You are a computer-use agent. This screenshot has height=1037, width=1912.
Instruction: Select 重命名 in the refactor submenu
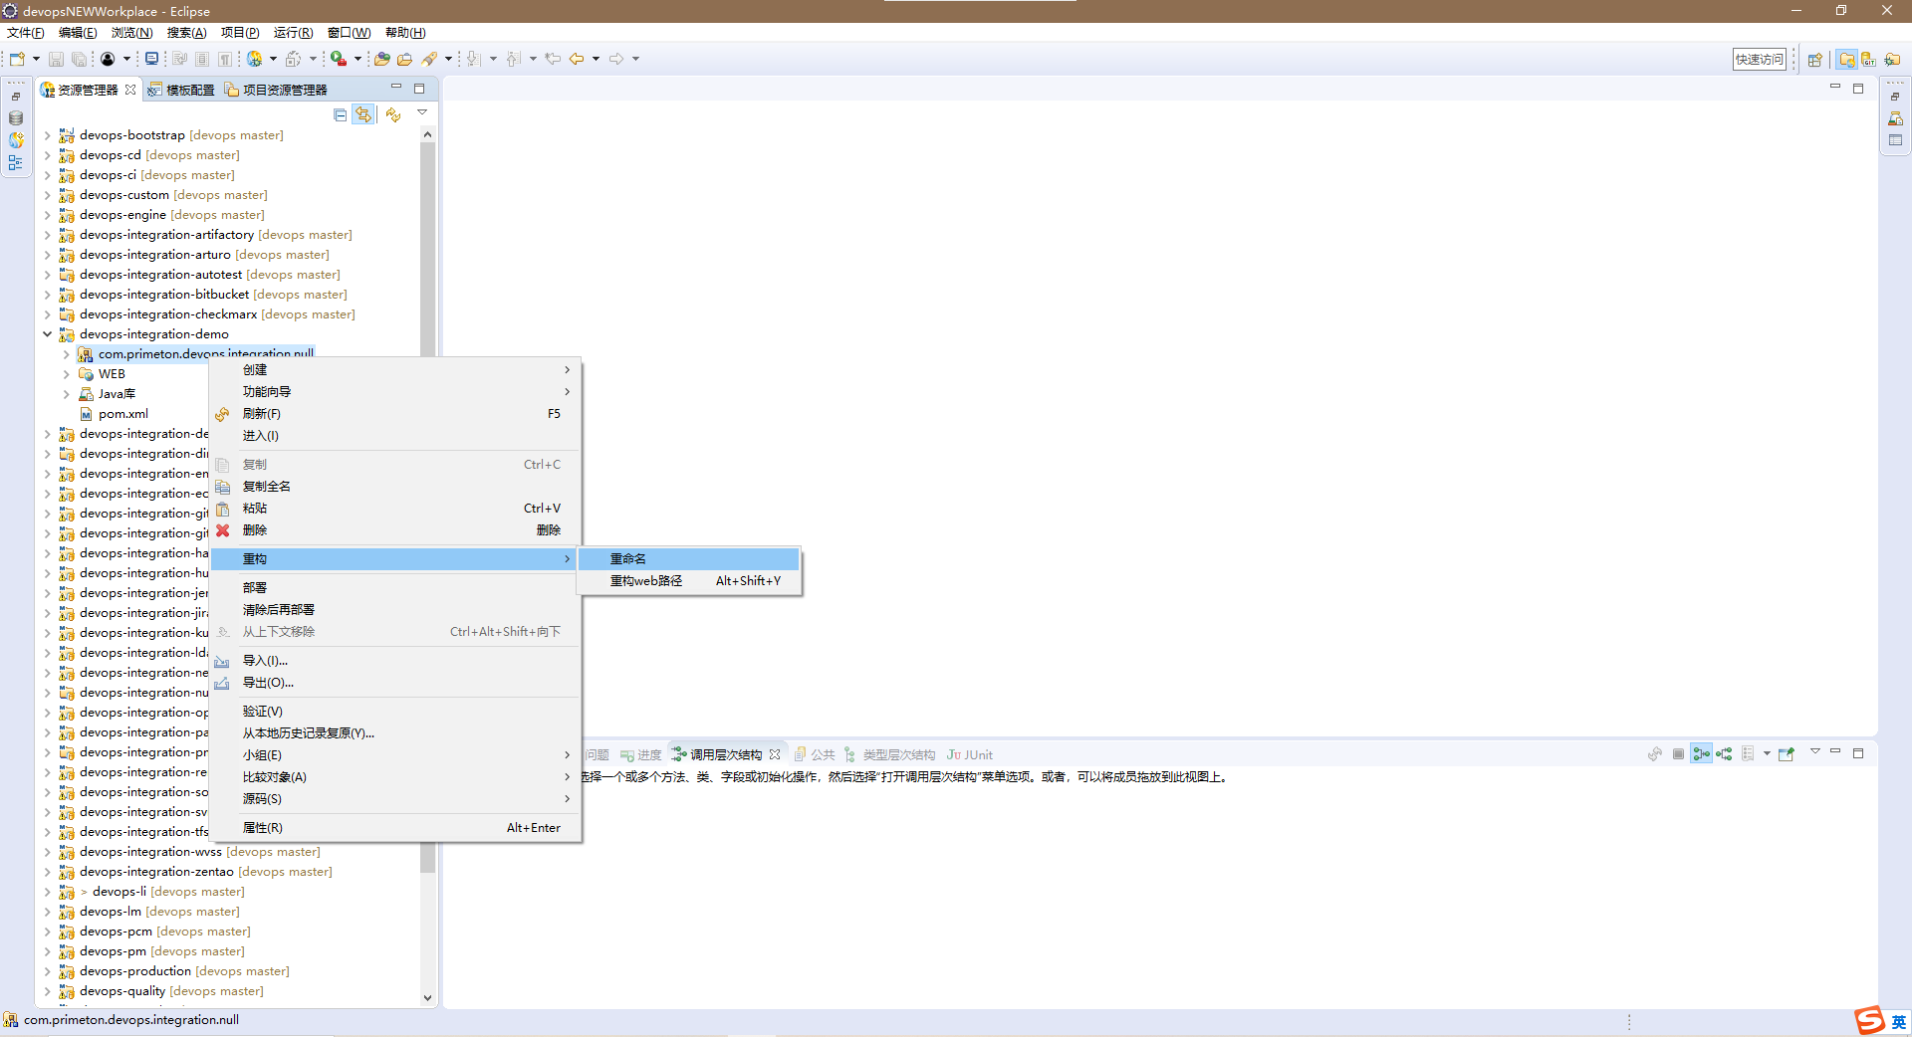[x=628, y=559]
